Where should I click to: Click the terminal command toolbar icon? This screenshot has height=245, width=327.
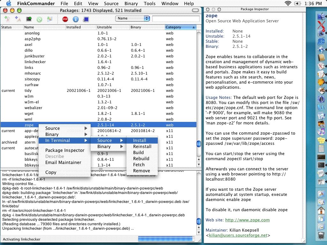[29, 19]
